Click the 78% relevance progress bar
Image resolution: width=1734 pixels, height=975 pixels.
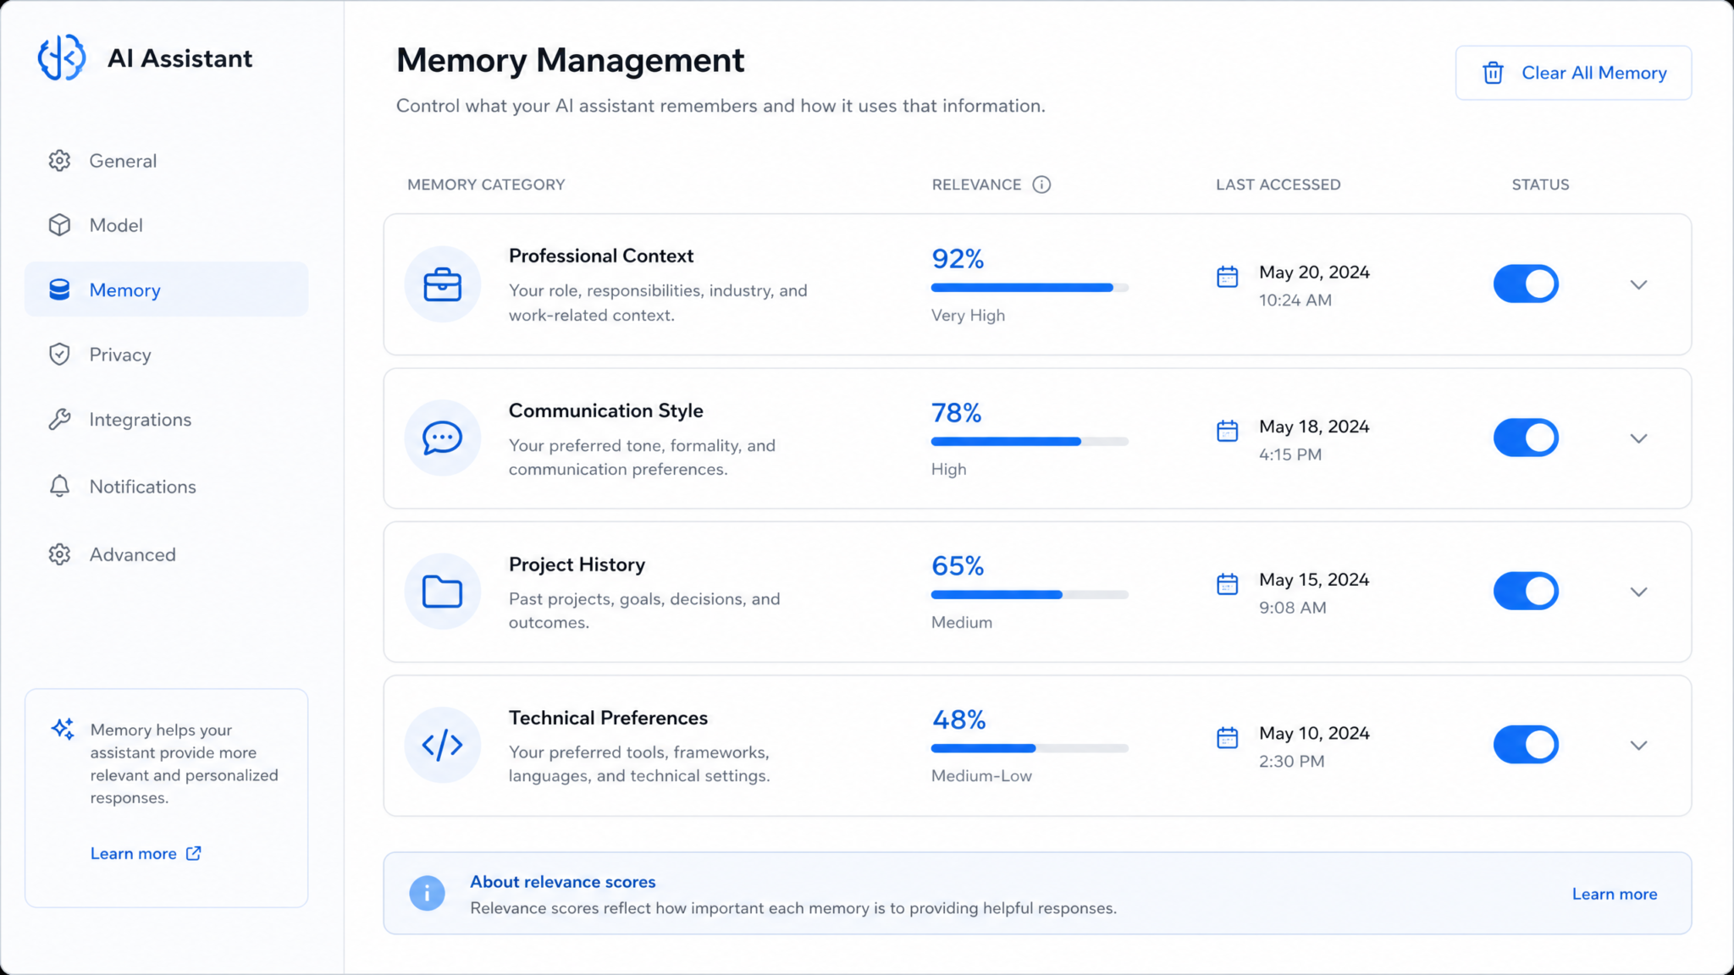click(1030, 441)
